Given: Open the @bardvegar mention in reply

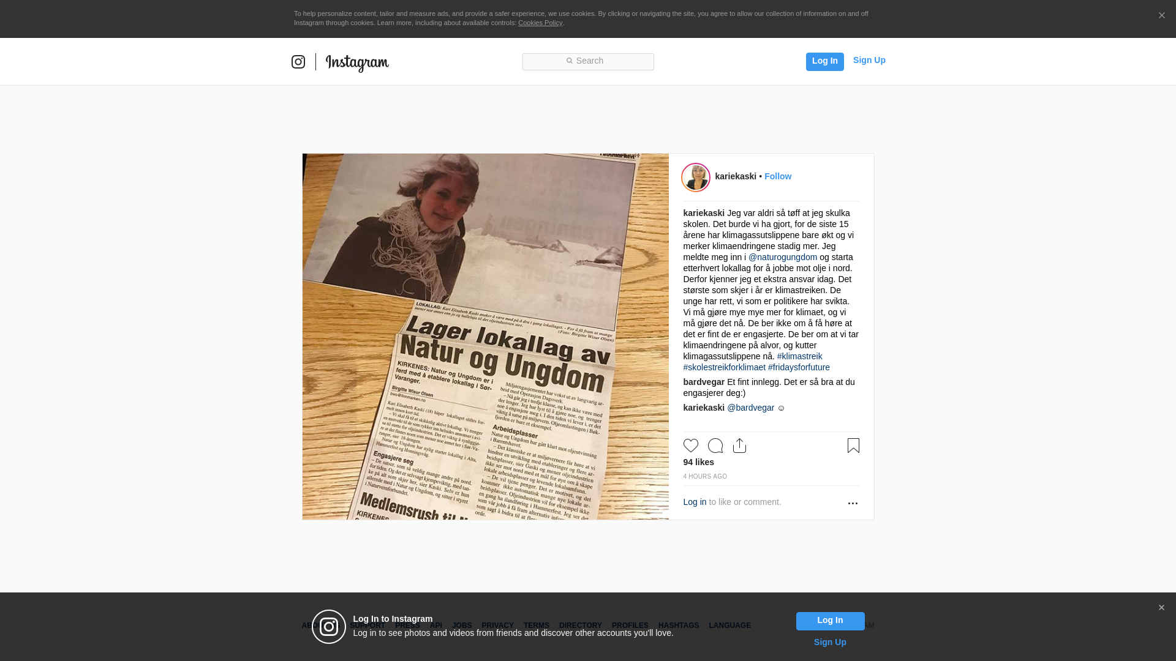Looking at the screenshot, I should [x=750, y=408].
